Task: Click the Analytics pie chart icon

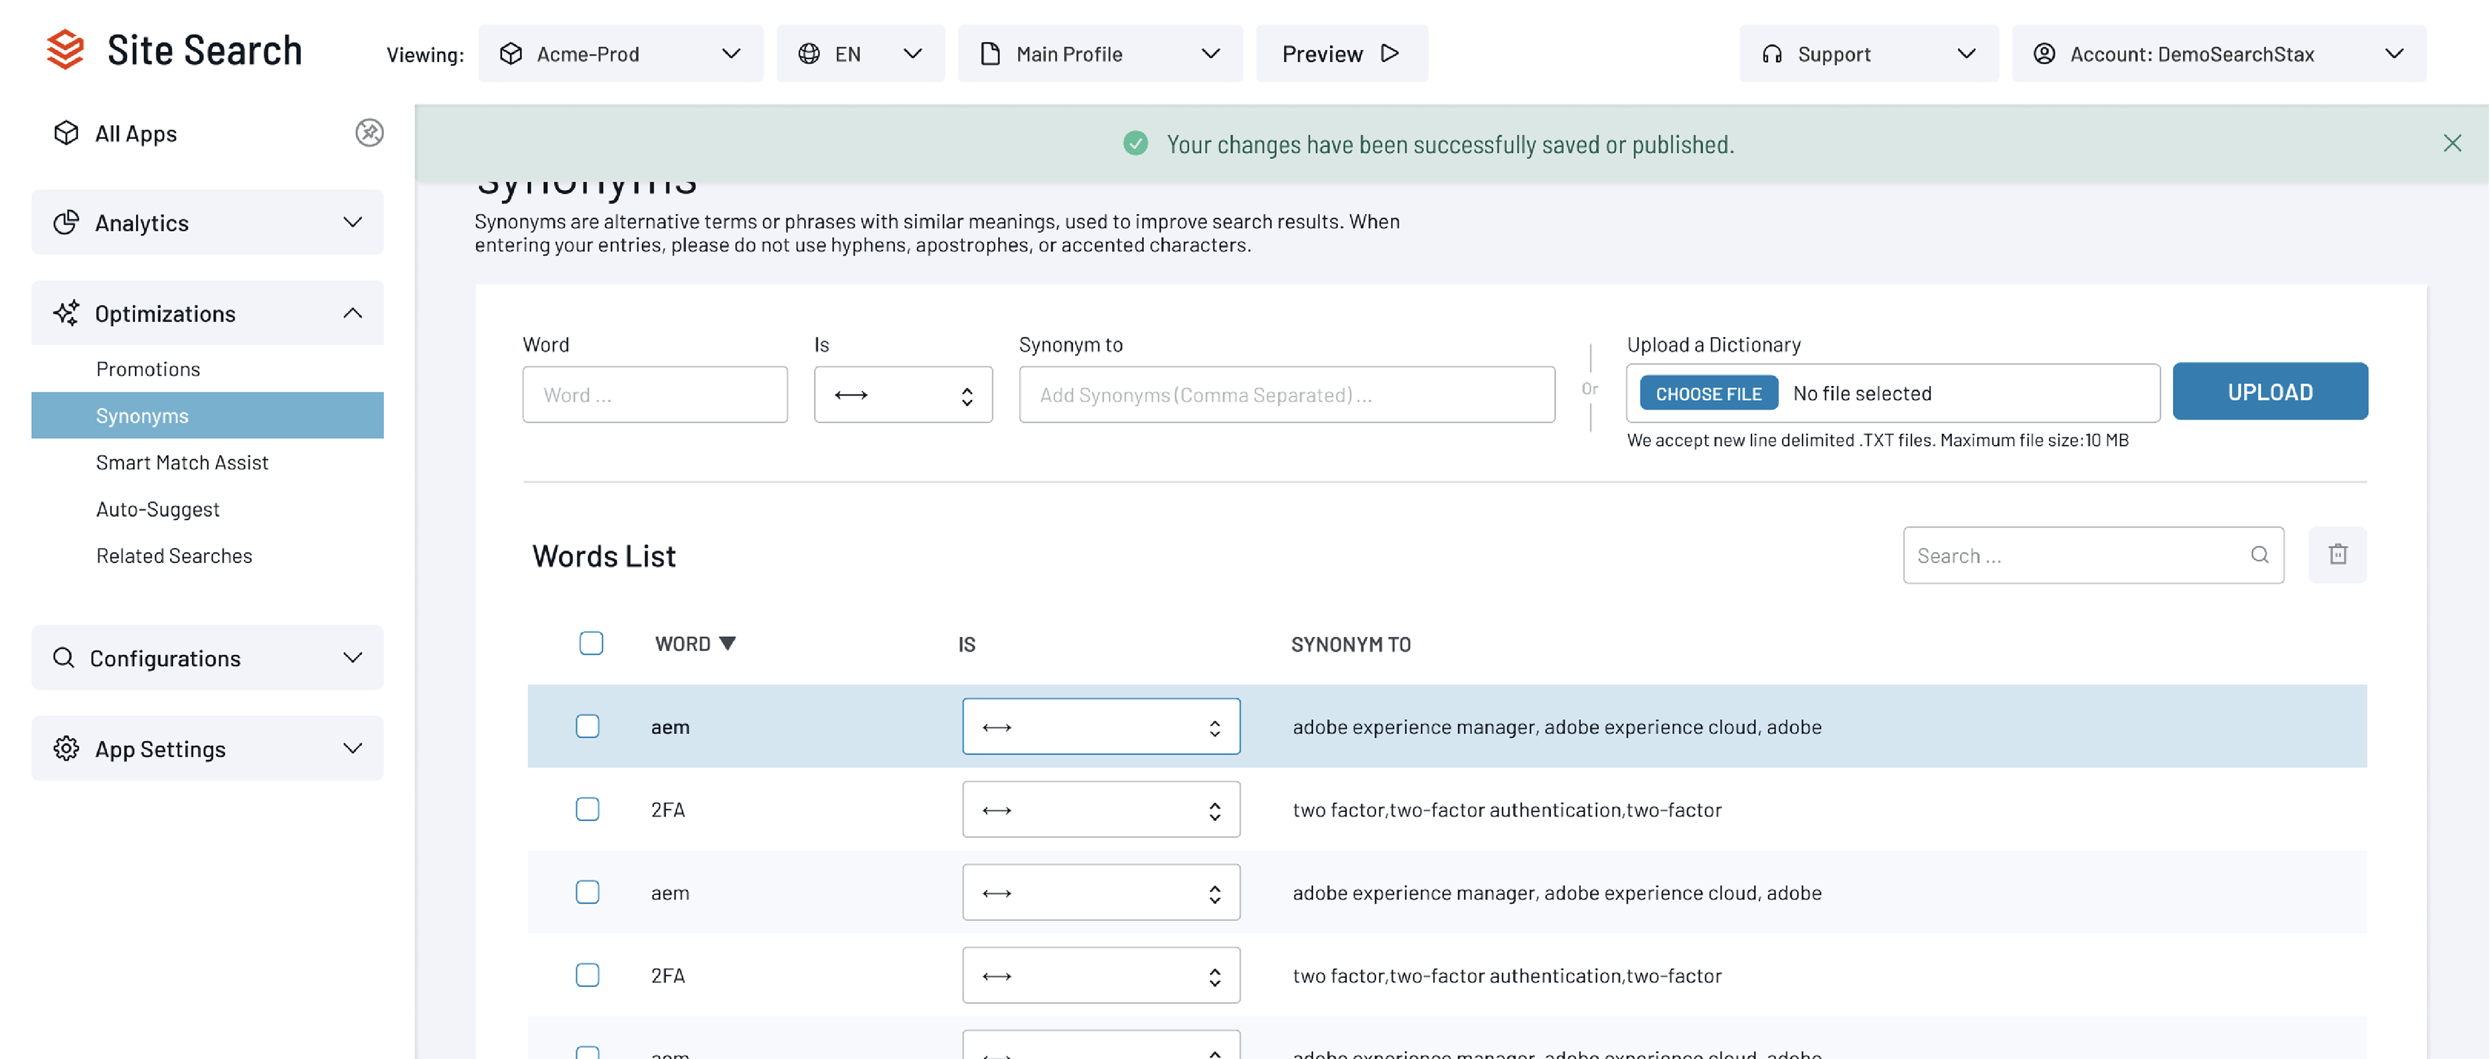Action: [65, 222]
